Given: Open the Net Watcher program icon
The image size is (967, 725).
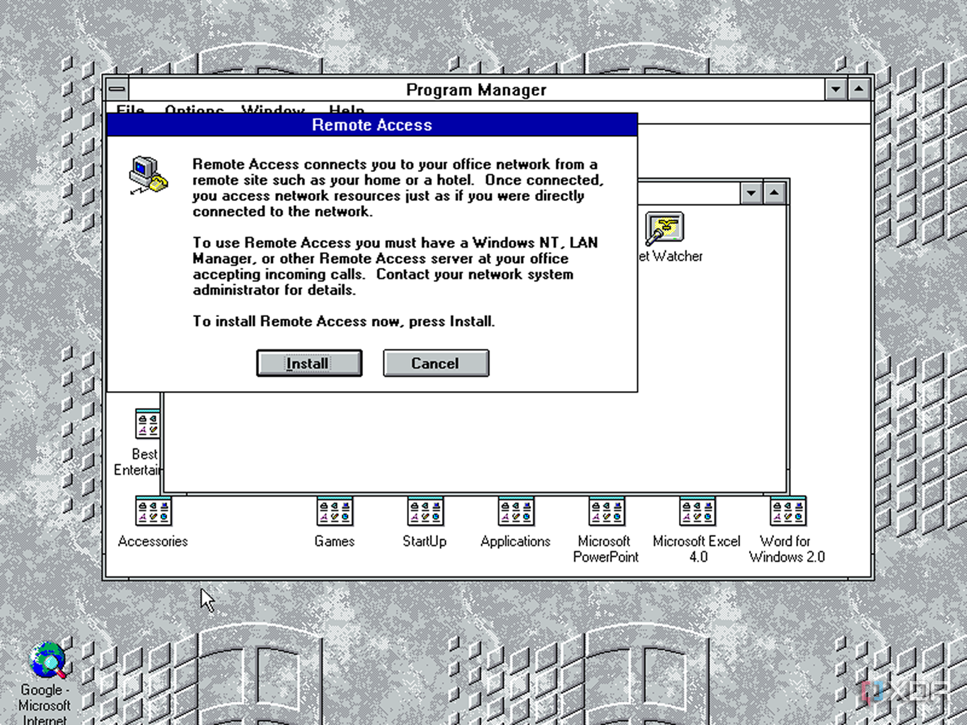Looking at the screenshot, I should click(x=664, y=228).
